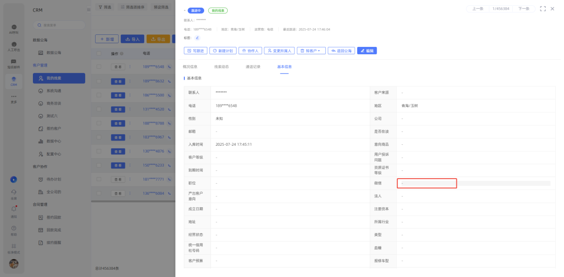Open 回款完成 in the CRM menu
Image resolution: width=564 pixels, height=277 pixels.
(59, 230)
